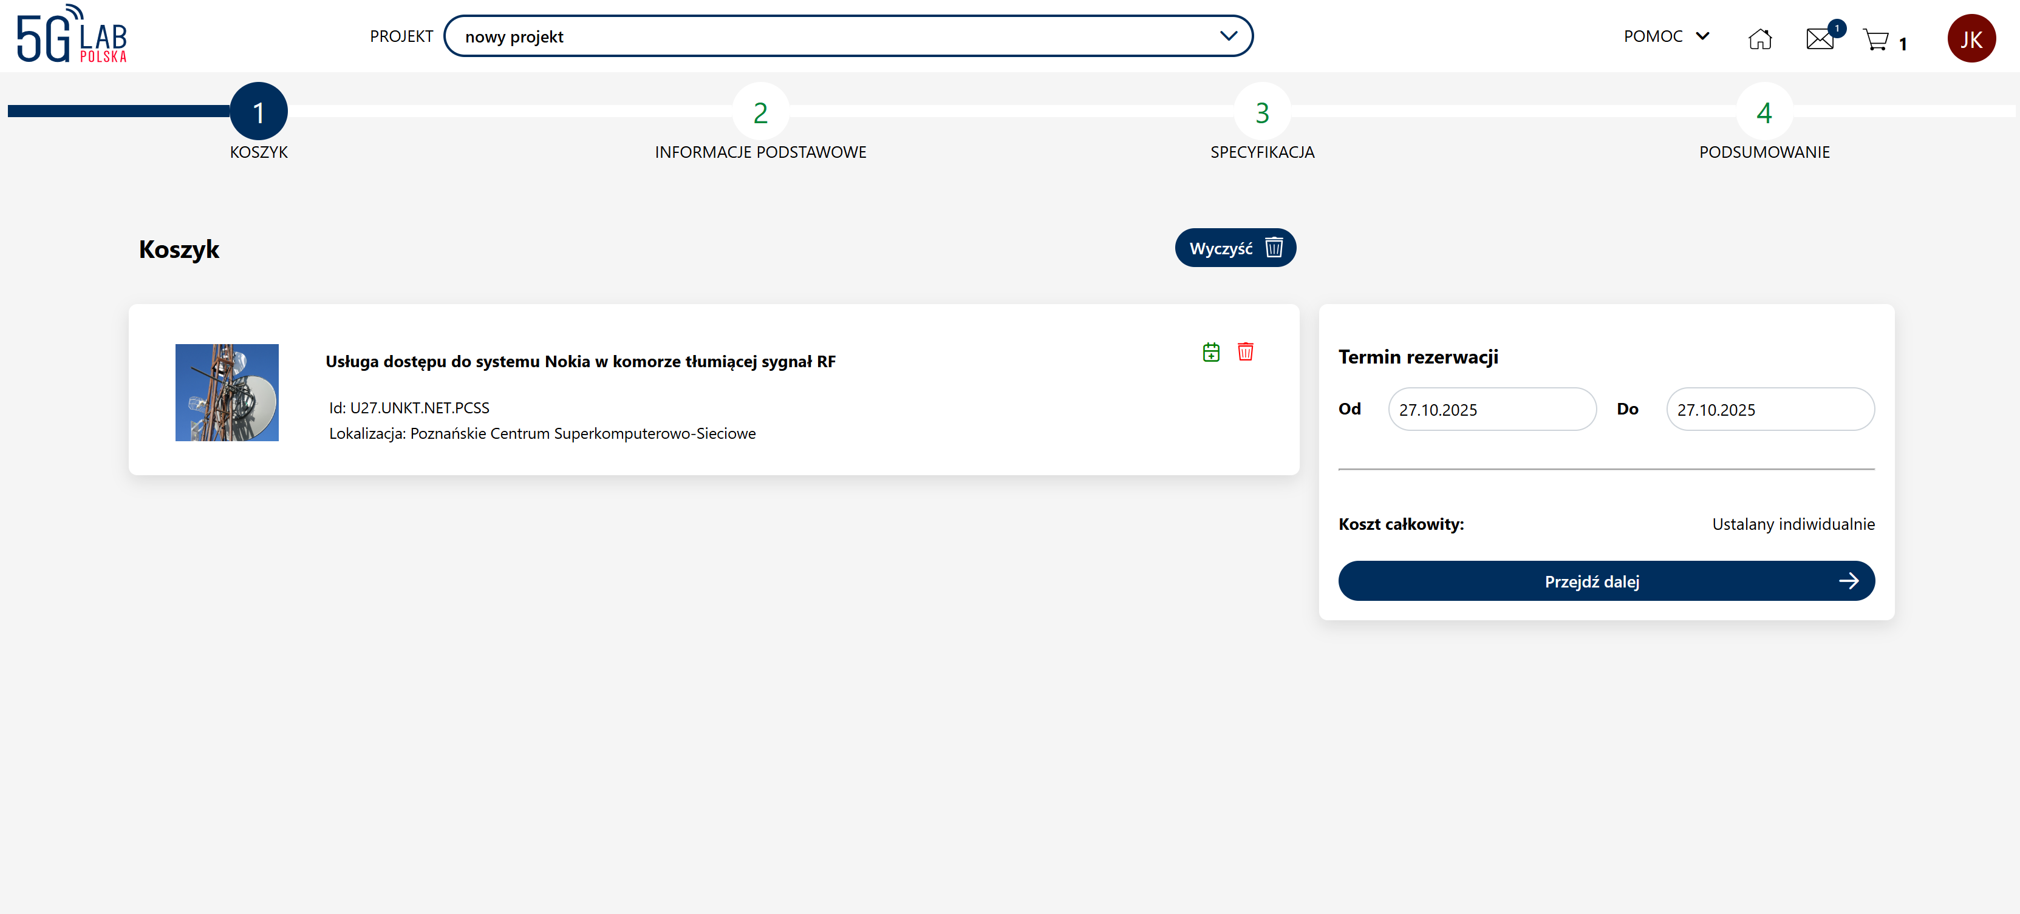This screenshot has width=2020, height=914.
Task: Open the JK user avatar menu
Action: [x=1971, y=38]
